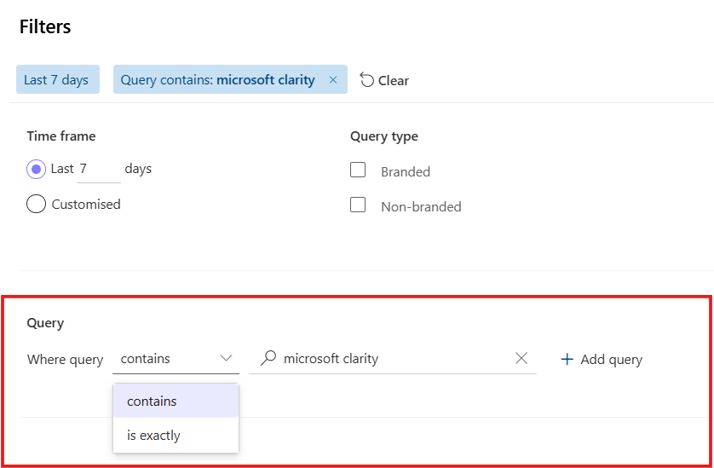714x468 pixels.
Task: Open the 'contains' condition dropdown
Action: click(x=176, y=359)
